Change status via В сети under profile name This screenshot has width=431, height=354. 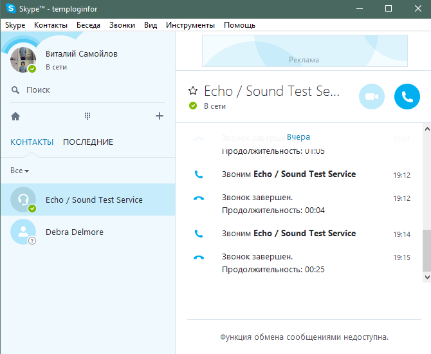[56, 67]
